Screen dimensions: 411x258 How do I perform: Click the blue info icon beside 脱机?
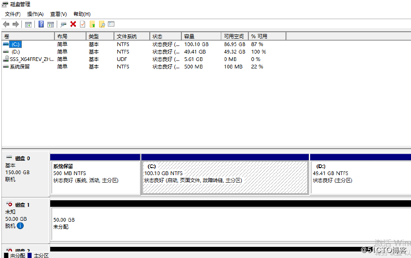20,226
